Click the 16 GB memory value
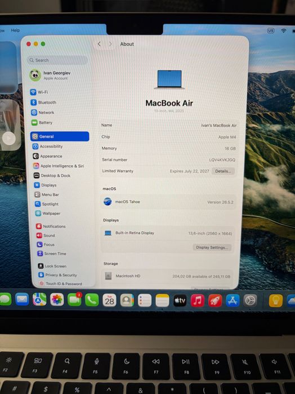The image size is (295, 394). (x=230, y=148)
